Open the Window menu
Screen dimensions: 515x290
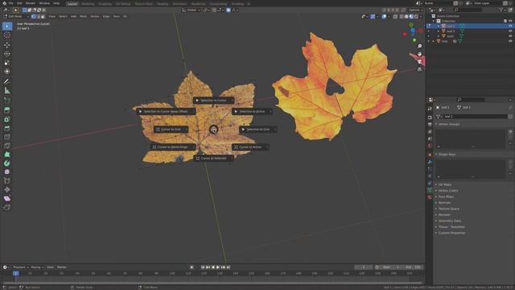44,3
